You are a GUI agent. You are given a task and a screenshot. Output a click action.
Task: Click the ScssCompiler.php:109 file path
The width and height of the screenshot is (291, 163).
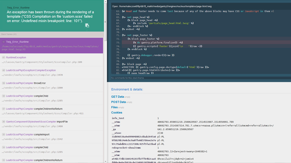click(42, 62)
